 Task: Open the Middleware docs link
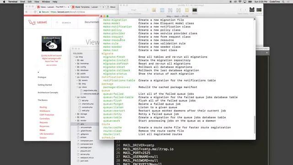click(x=45, y=111)
